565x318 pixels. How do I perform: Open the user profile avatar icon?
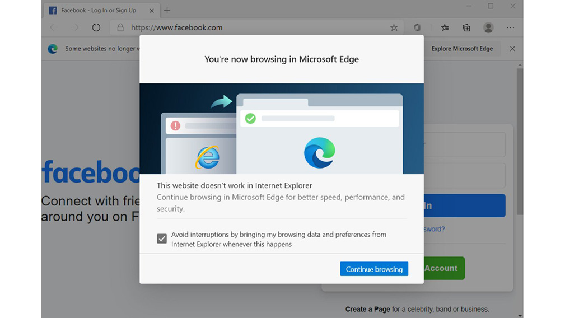coord(488,27)
